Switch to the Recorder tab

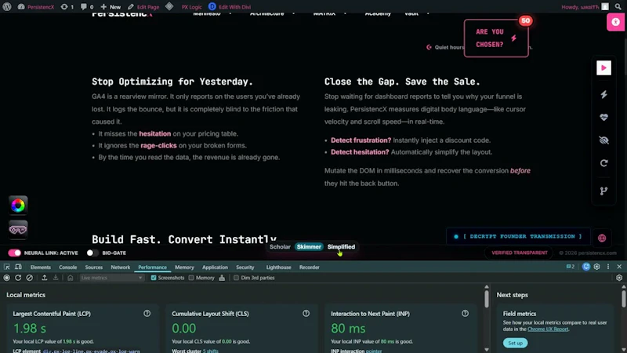pyautogui.click(x=309, y=267)
